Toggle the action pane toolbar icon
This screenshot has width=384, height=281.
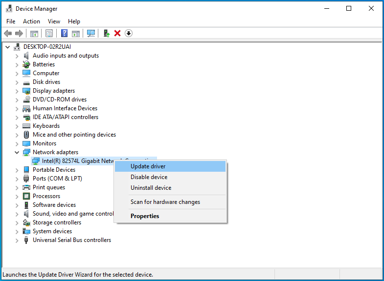click(x=76, y=33)
